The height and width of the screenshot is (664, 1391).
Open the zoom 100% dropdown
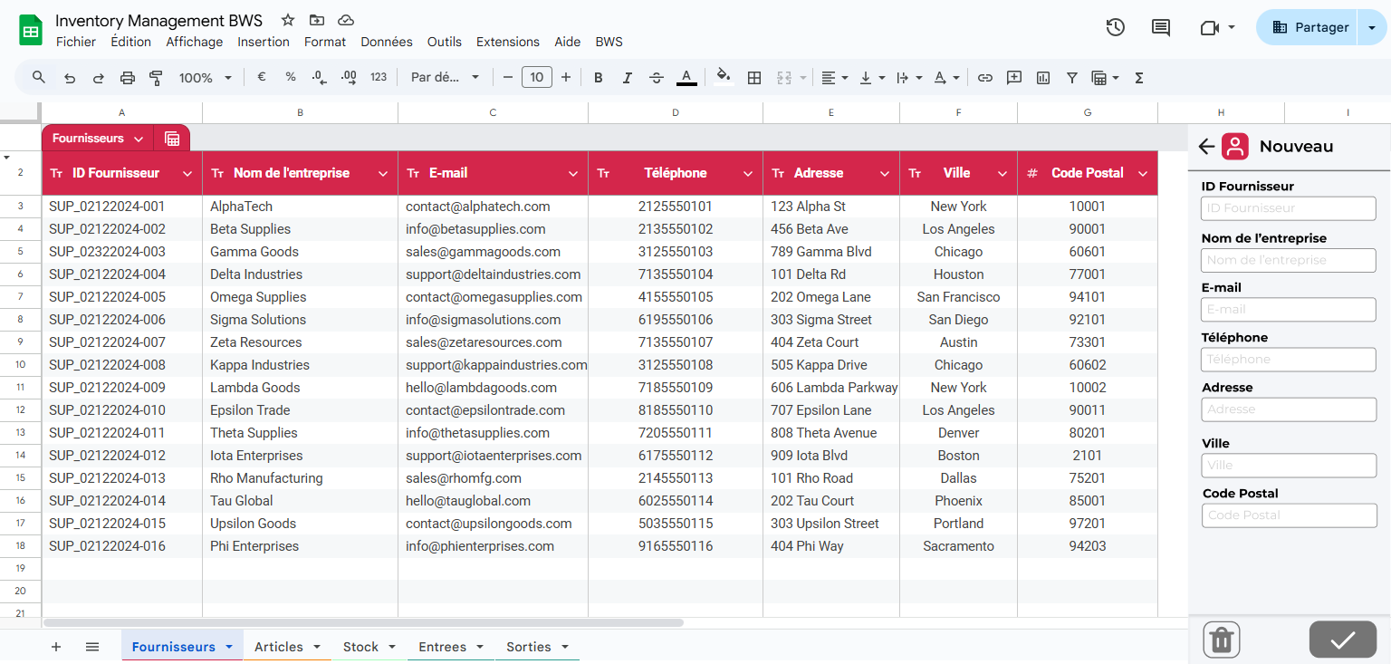tap(206, 78)
